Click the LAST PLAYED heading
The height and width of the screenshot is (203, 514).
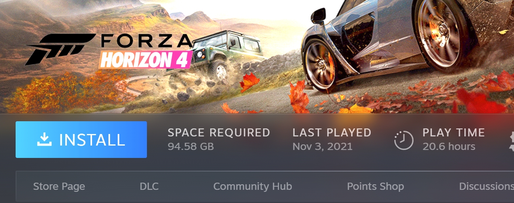(332, 132)
